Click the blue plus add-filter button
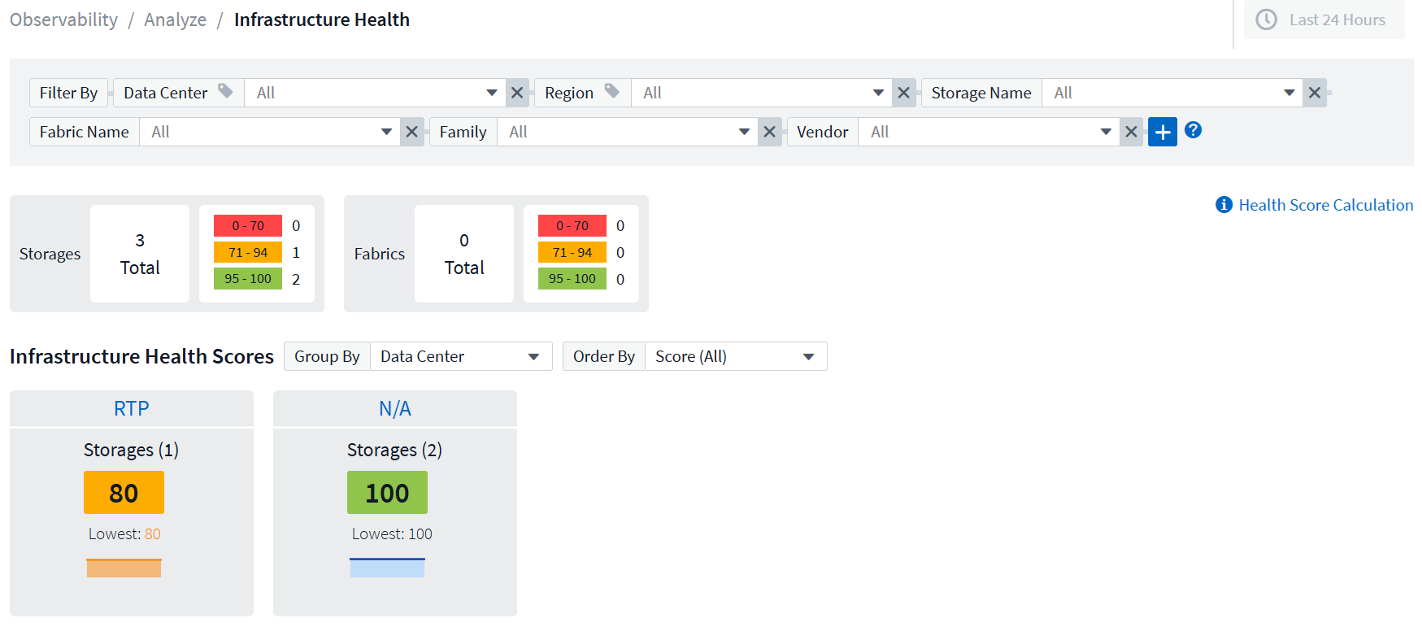 point(1162,132)
